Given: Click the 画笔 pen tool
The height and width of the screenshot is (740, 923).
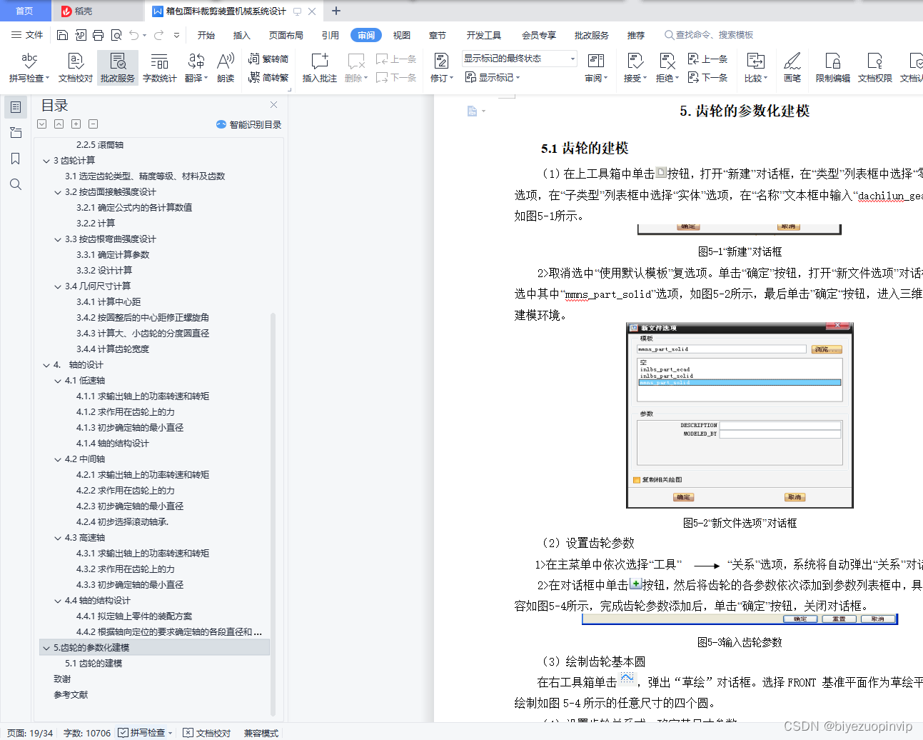Looking at the screenshot, I should point(792,68).
